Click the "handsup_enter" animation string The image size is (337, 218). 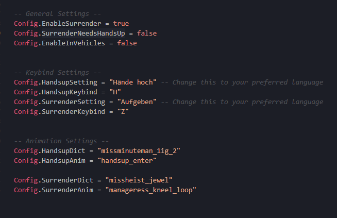[127, 161]
